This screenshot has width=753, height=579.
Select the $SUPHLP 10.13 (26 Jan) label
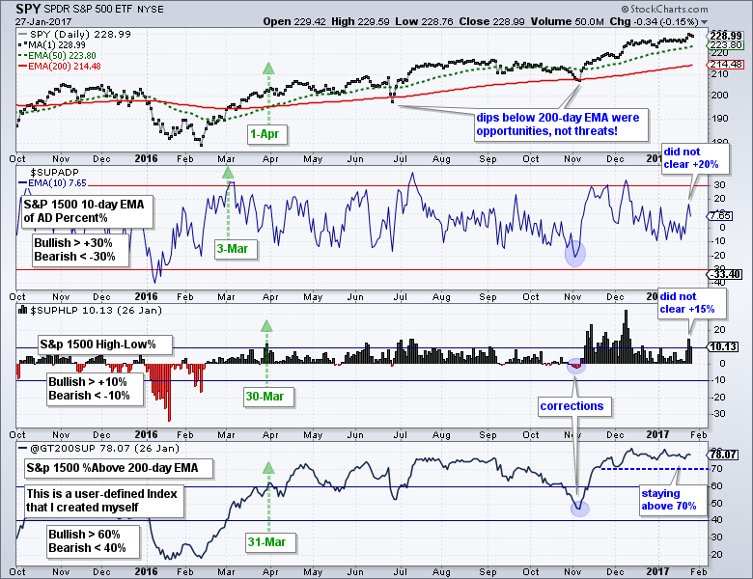pos(96,310)
